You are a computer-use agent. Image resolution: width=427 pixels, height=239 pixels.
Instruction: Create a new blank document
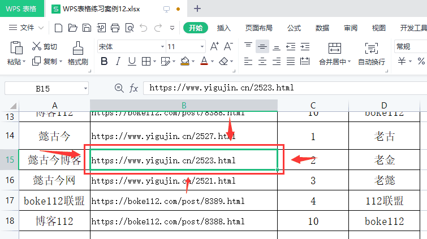coord(58,28)
